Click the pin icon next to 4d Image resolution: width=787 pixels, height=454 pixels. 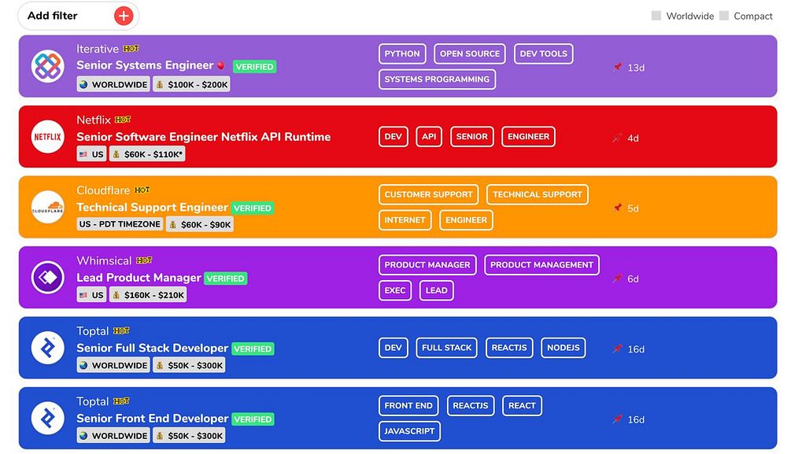pyautogui.click(x=617, y=138)
